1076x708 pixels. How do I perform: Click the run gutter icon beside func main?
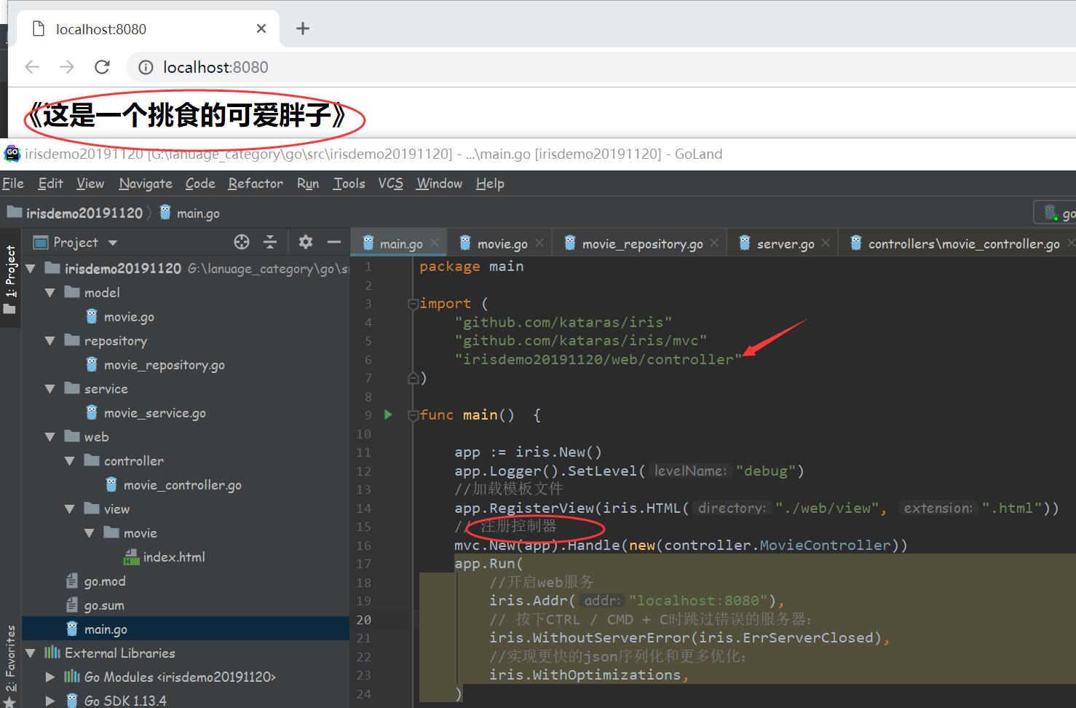click(388, 414)
